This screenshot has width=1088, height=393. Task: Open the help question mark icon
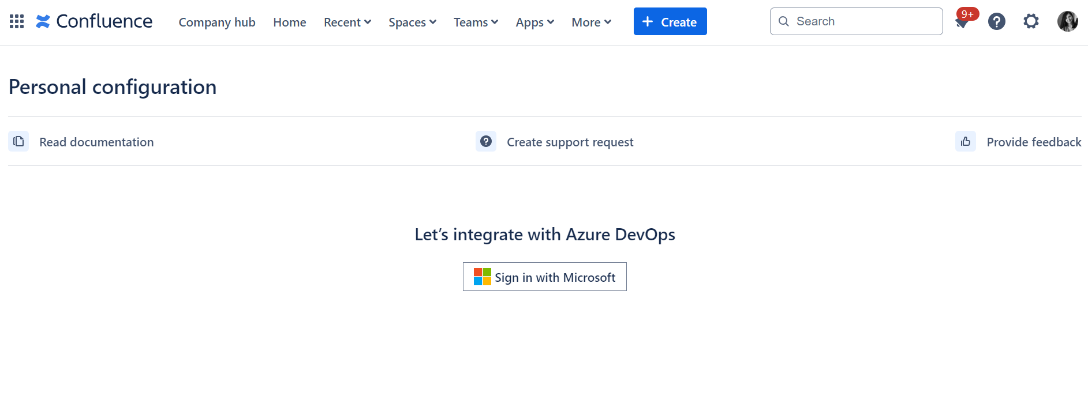tap(996, 22)
